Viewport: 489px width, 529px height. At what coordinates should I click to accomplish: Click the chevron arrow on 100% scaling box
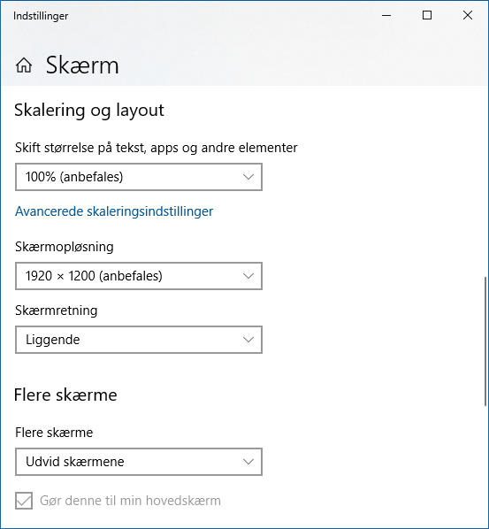tap(248, 177)
